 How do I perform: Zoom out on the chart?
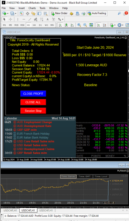pos(85,25)
